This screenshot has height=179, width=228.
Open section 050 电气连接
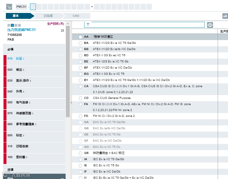pos(34,104)
